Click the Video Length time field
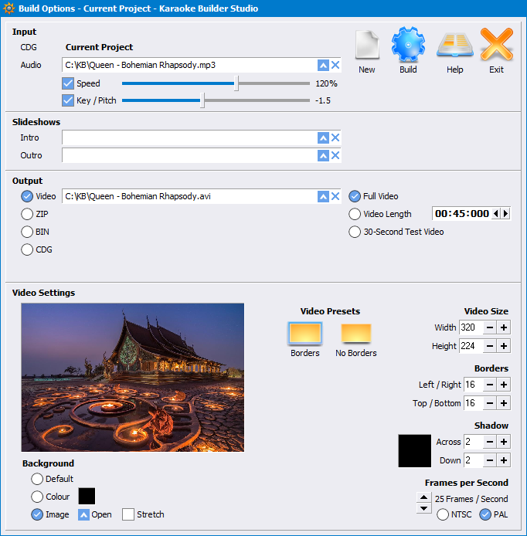 pos(462,214)
